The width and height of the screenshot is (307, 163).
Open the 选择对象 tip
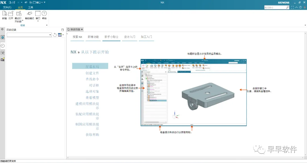click(92, 91)
